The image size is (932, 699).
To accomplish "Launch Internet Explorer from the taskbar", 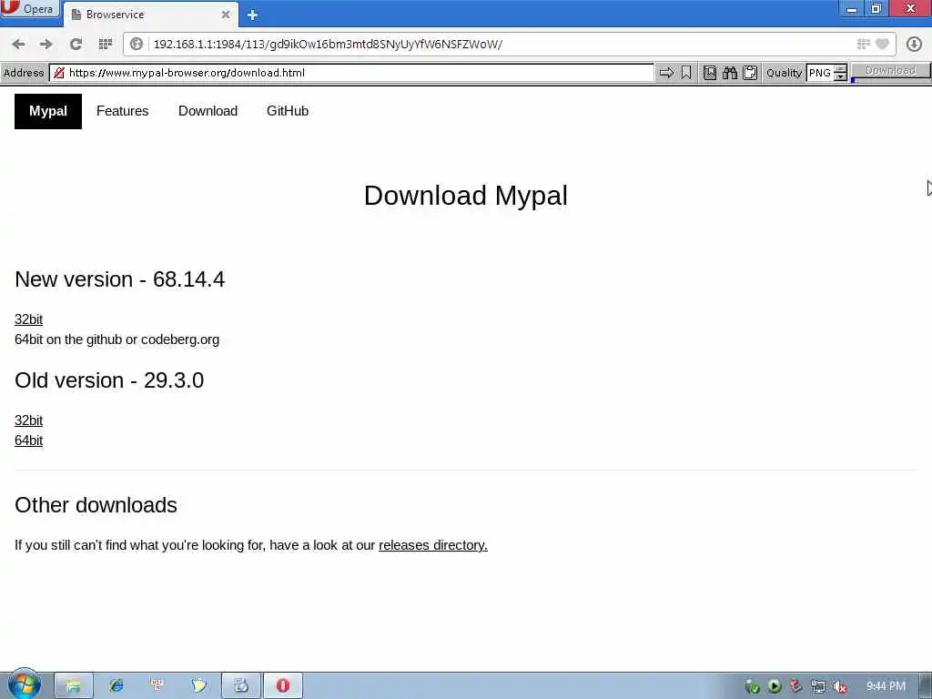I will pos(116,686).
